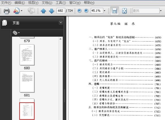Open the search options dropdown arrow

pyautogui.click(x=161, y=11)
